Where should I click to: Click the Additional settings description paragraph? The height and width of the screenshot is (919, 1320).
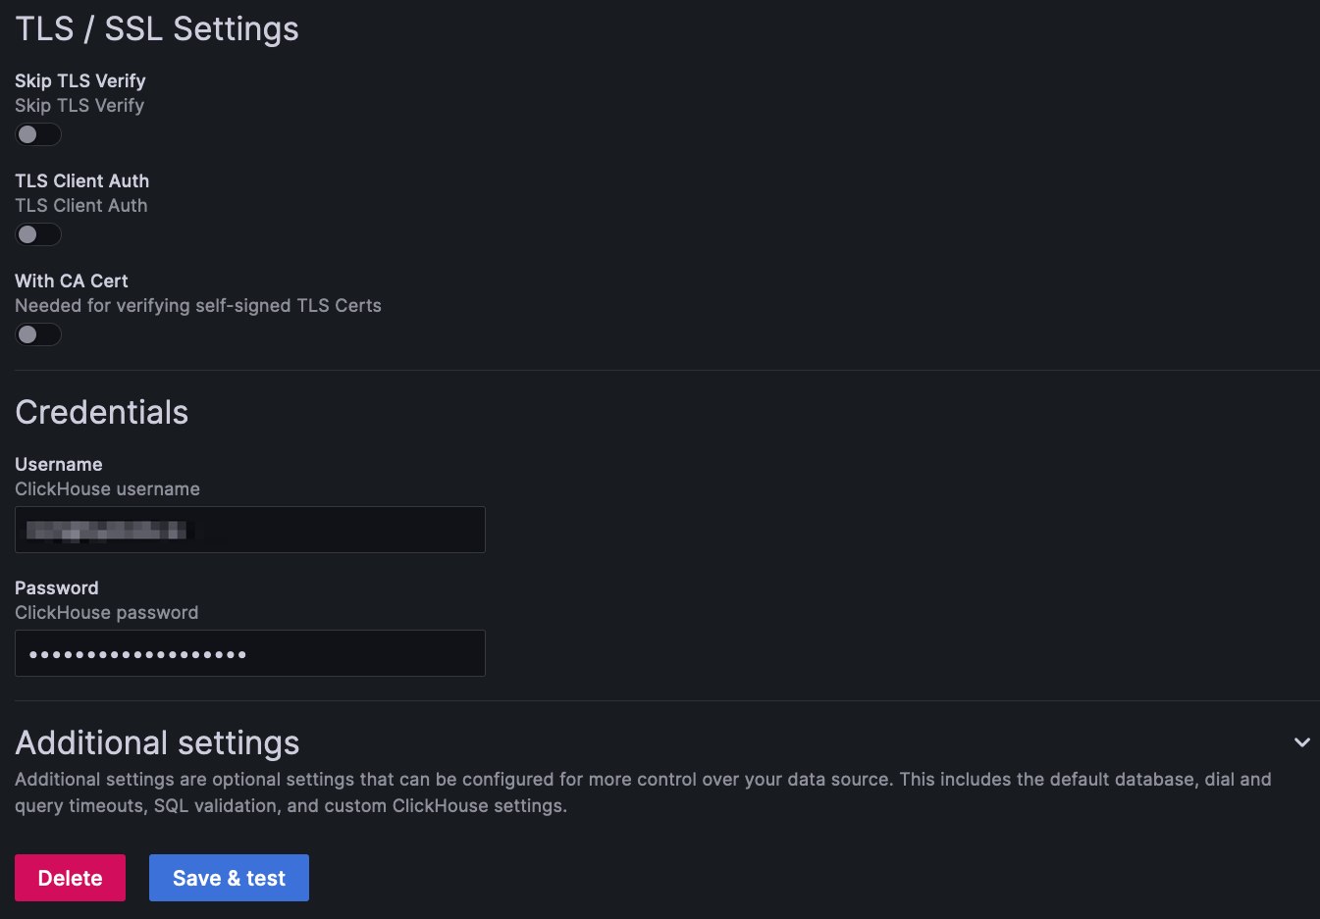pos(643,791)
